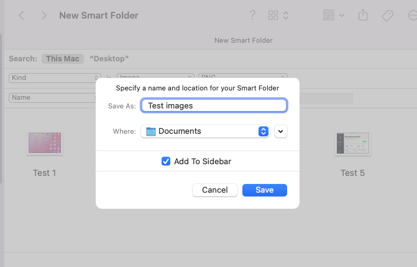This screenshot has width=417, height=267.
Task: Go back with the left arrow
Action: 22,15
